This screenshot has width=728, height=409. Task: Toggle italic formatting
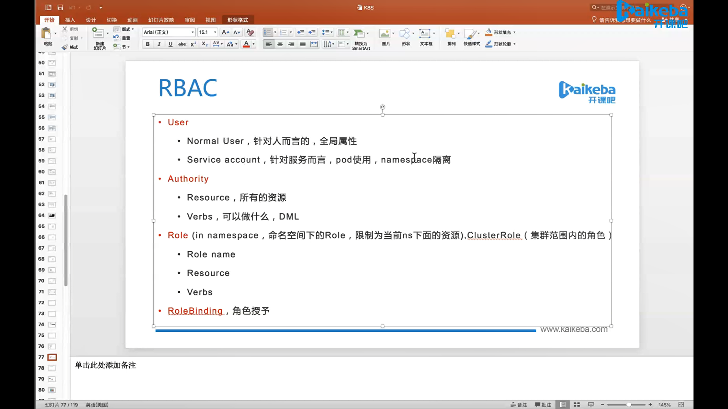[x=159, y=44]
